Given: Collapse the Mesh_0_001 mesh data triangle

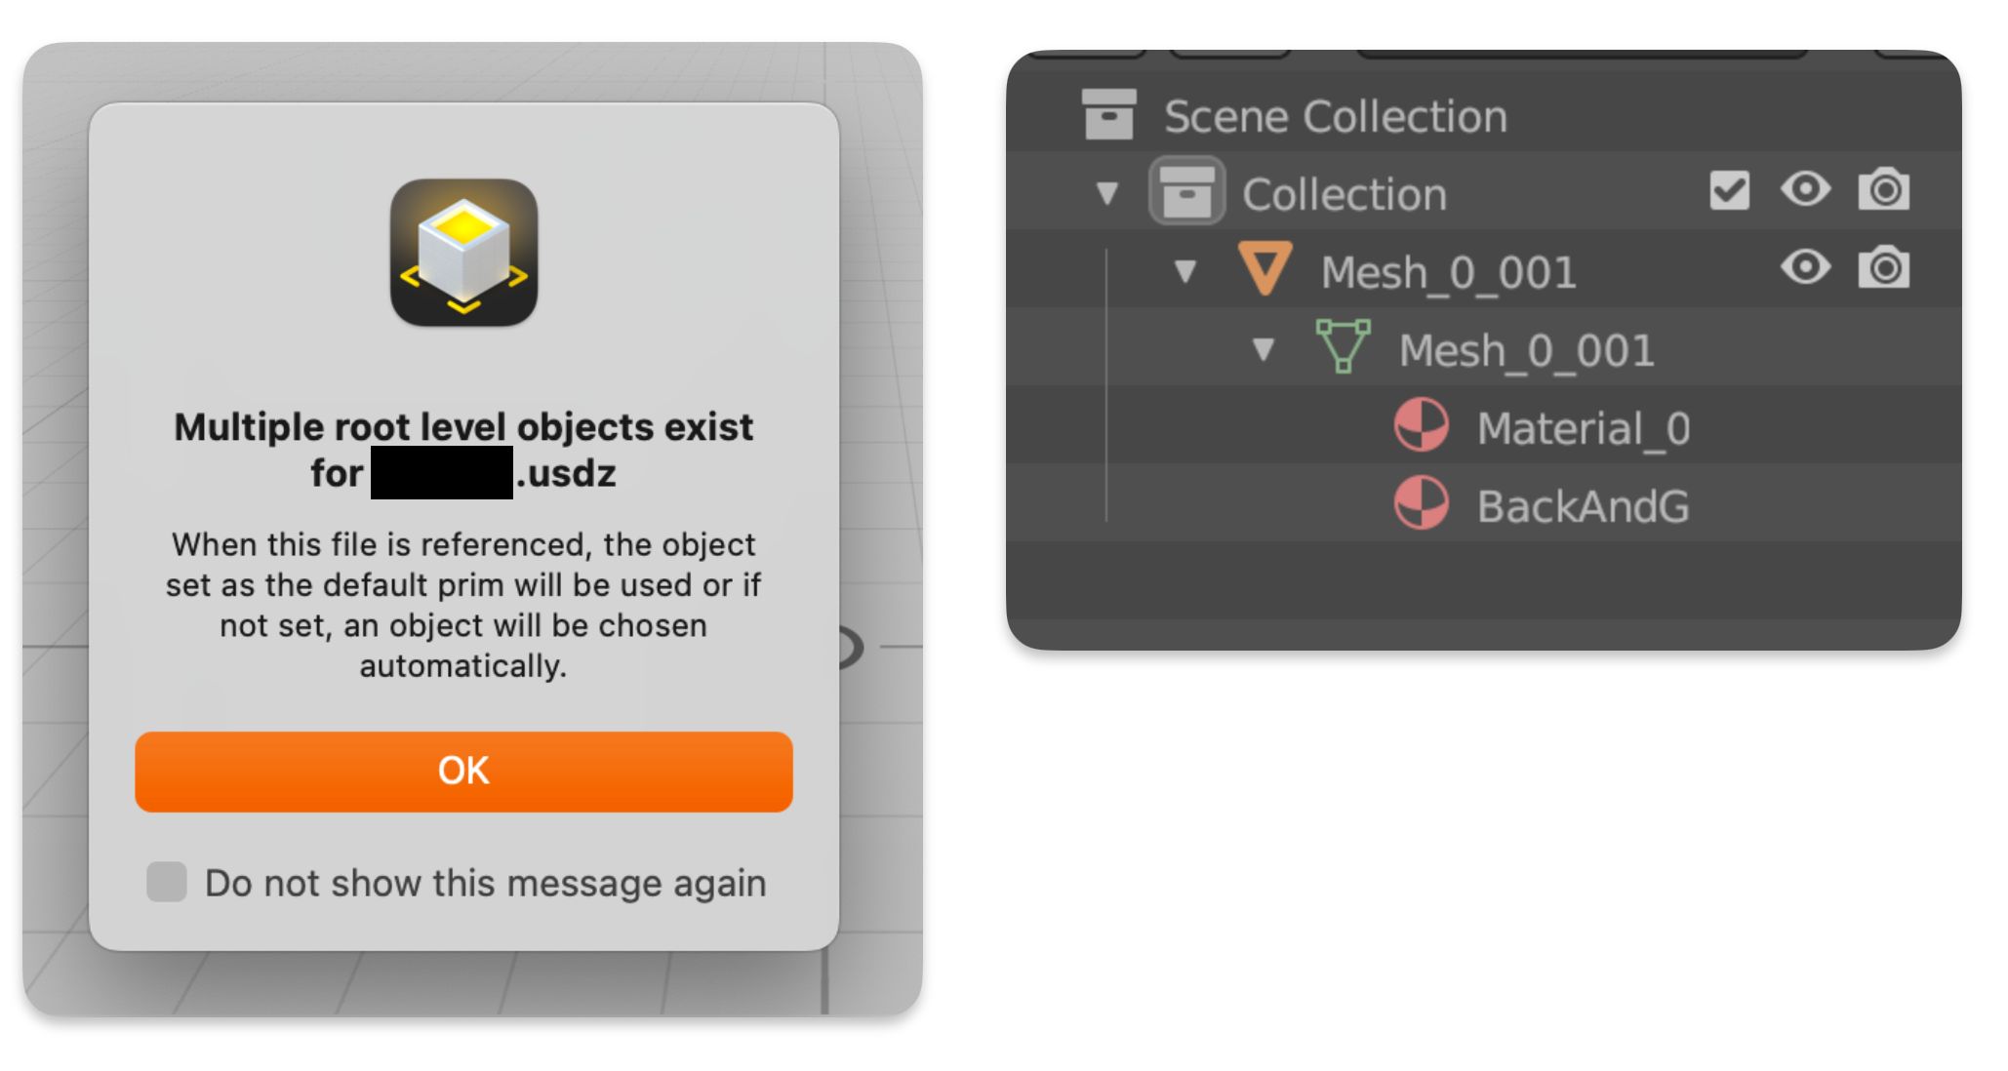Looking at the screenshot, I should (1264, 349).
